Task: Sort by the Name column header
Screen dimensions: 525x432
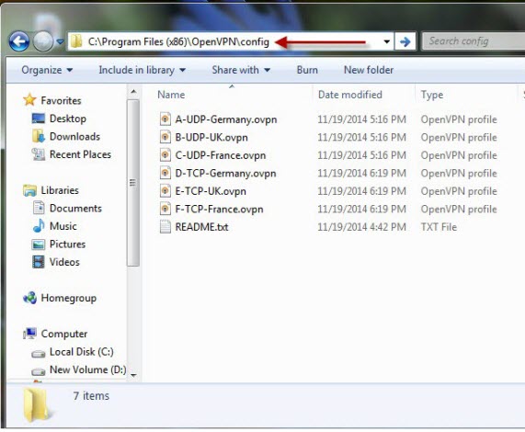Action: coord(171,95)
